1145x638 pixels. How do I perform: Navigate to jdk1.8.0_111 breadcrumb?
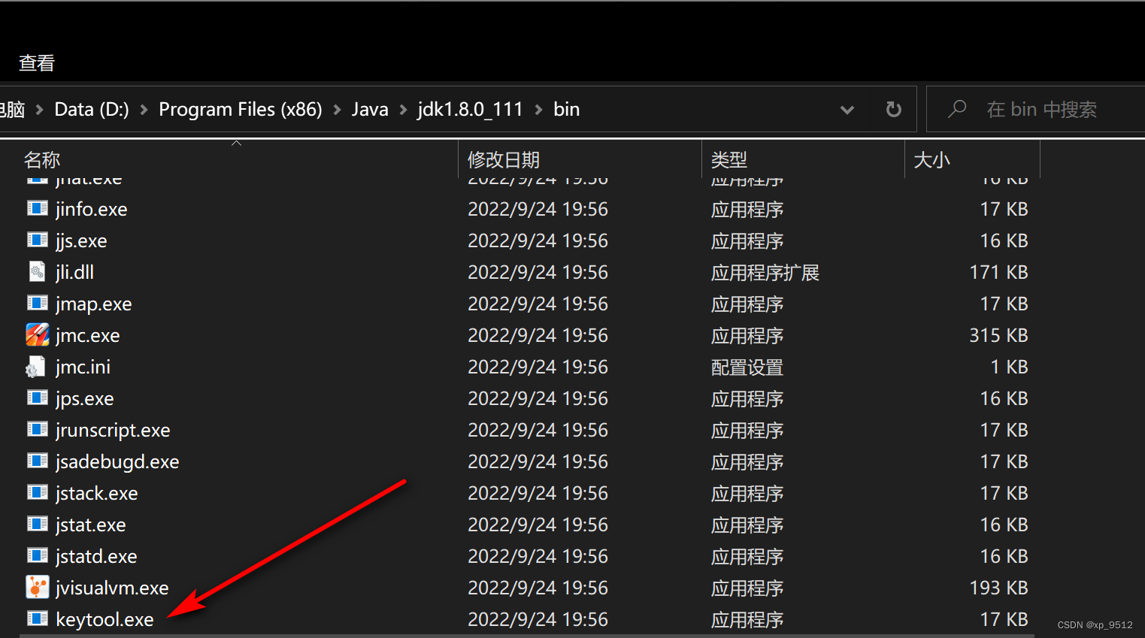coord(471,110)
